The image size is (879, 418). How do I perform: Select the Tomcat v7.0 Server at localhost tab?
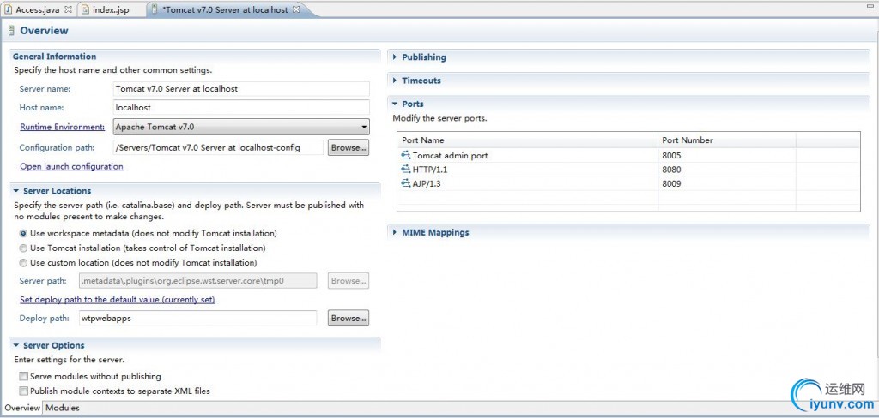(225, 10)
